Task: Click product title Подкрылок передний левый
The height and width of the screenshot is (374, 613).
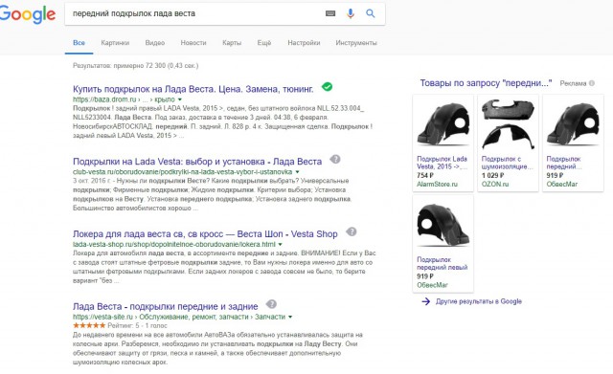Action: 443,263
